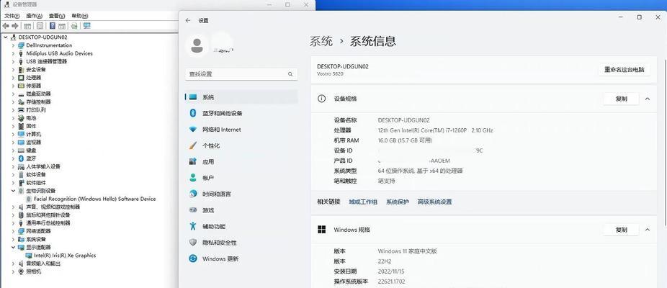Screen dimensions: 667x288
Task: Click the monitor icon ending Device Manager toolbar
Action: [x=86, y=26]
